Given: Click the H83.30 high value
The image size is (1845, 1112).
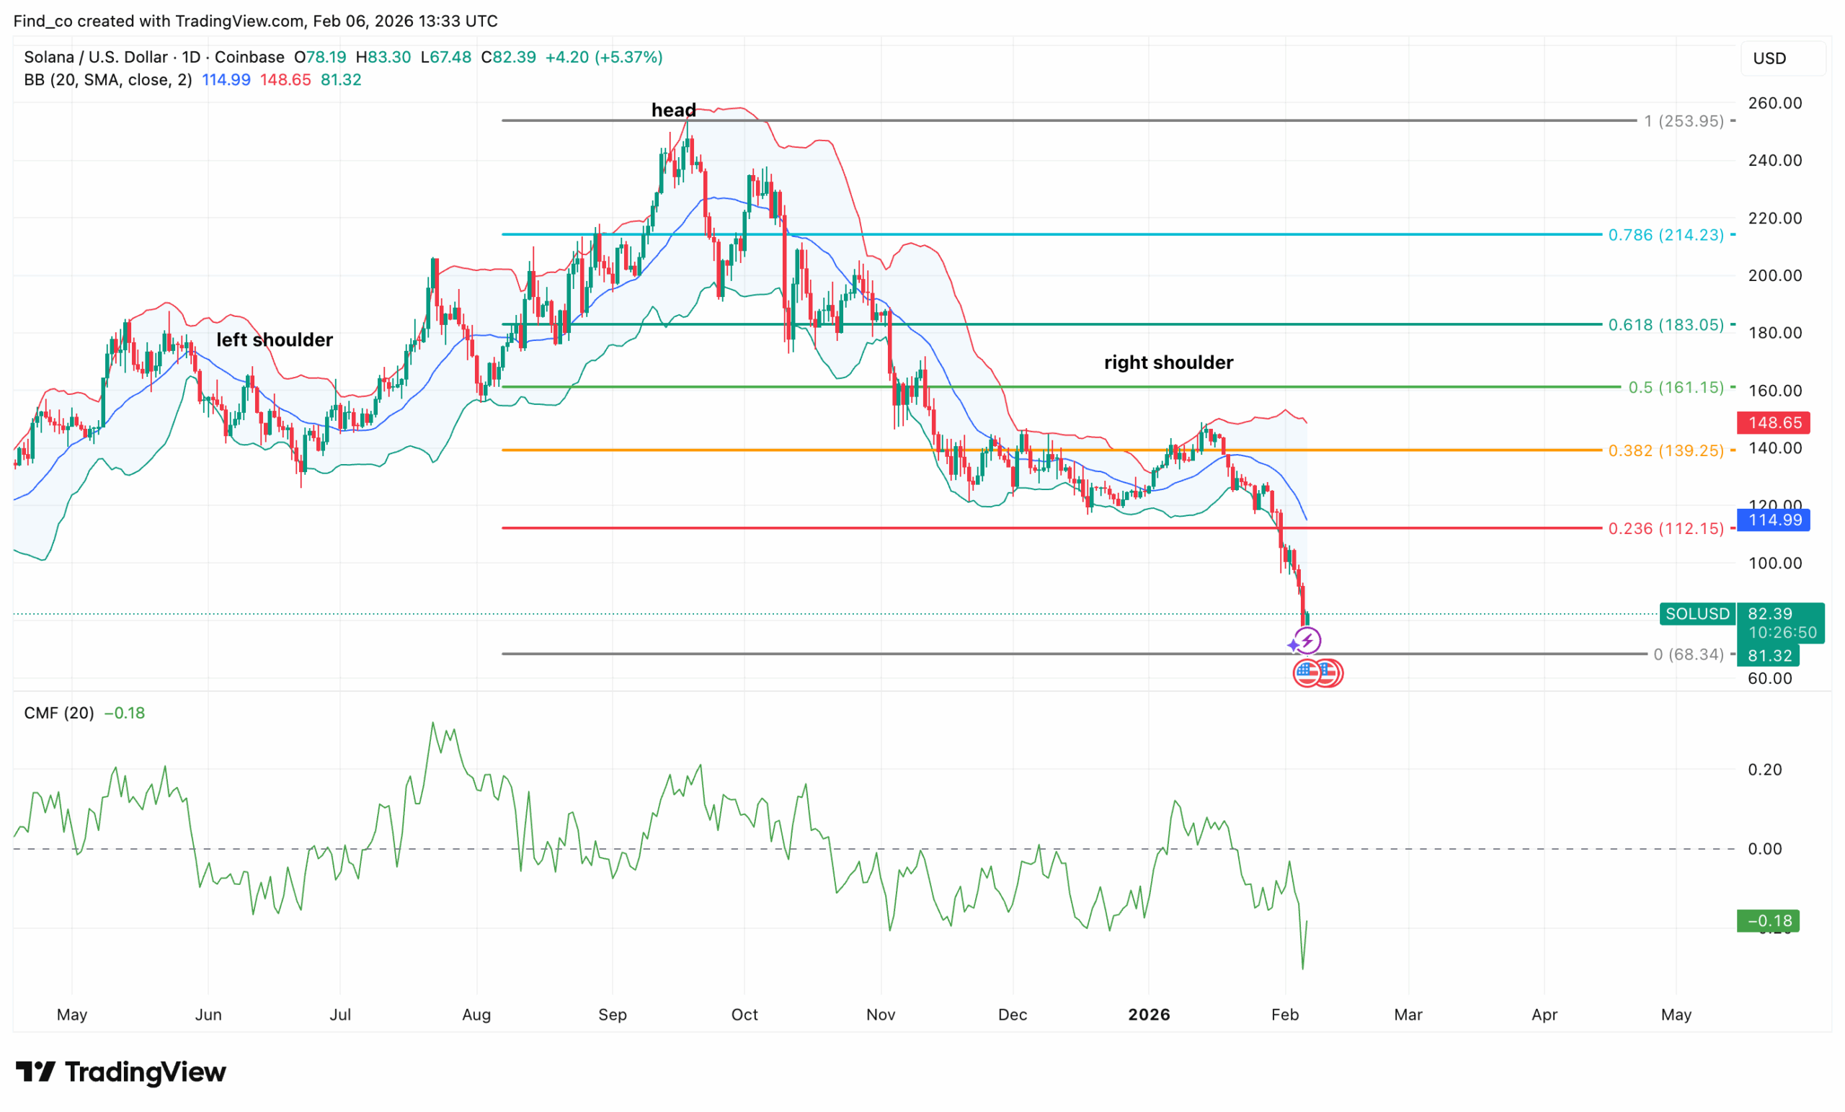Looking at the screenshot, I should (x=383, y=57).
